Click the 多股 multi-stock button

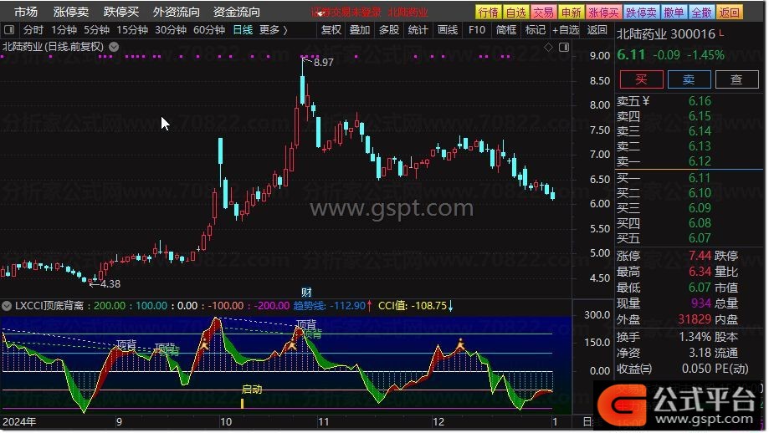(x=389, y=30)
